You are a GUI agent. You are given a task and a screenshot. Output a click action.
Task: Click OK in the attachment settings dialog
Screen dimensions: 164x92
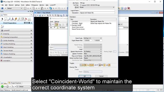click(x=85, y=76)
